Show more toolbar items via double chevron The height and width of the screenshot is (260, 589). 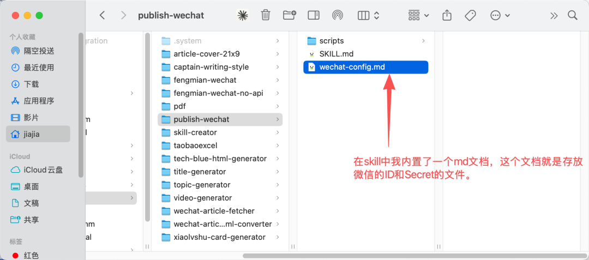(554, 15)
